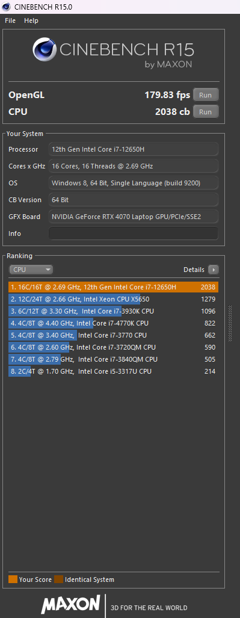Click the GFX Board field
Screen dimensions: 240x618
click(x=133, y=217)
